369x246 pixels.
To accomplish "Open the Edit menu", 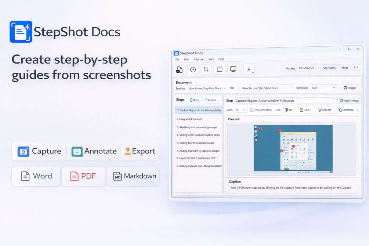I will [x=187, y=59].
